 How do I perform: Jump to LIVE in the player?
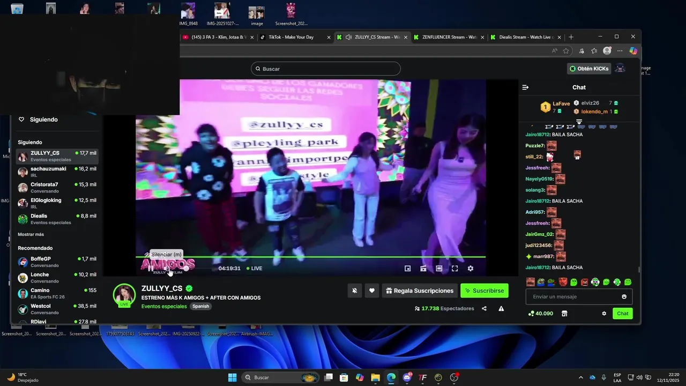(x=254, y=268)
